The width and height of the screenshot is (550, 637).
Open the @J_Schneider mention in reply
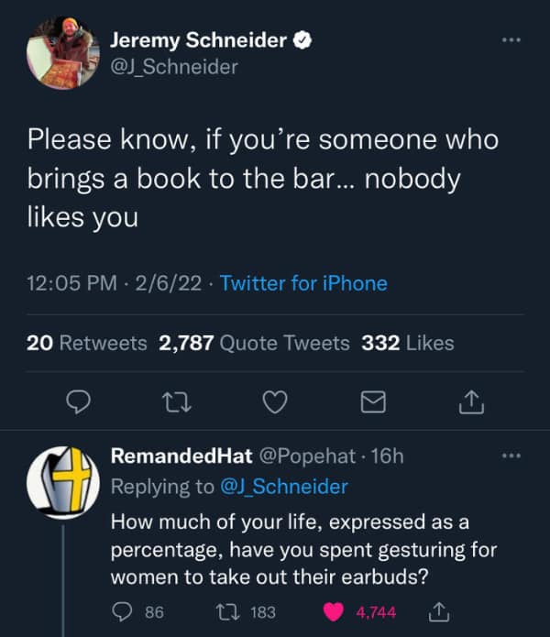[284, 487]
